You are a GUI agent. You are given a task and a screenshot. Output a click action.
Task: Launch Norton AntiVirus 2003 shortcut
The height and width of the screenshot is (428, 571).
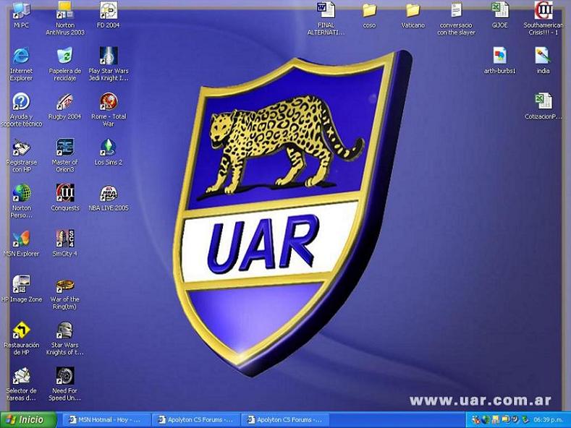(x=65, y=18)
